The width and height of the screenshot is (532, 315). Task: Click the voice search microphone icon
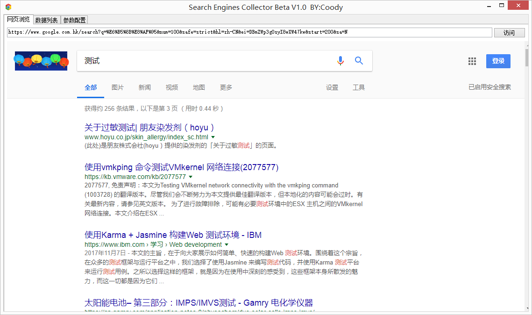340,61
